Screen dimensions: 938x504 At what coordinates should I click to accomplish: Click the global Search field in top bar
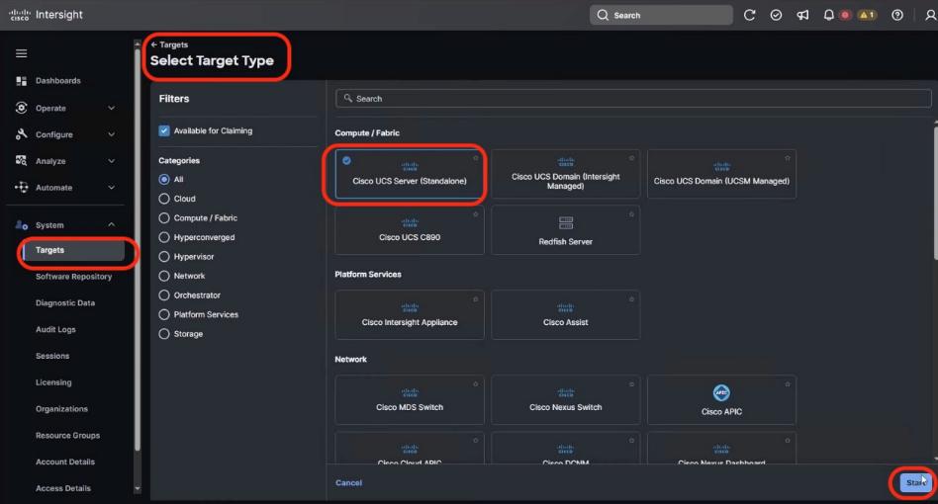tap(661, 15)
